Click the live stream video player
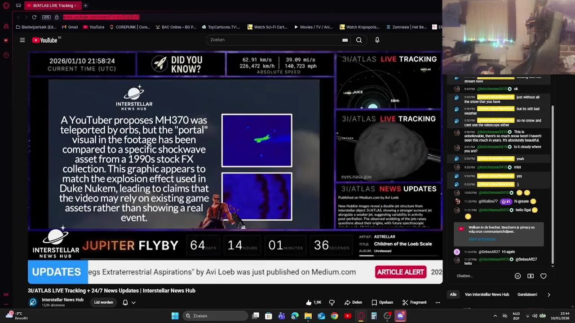The height and width of the screenshot is (323, 575). 235,167
